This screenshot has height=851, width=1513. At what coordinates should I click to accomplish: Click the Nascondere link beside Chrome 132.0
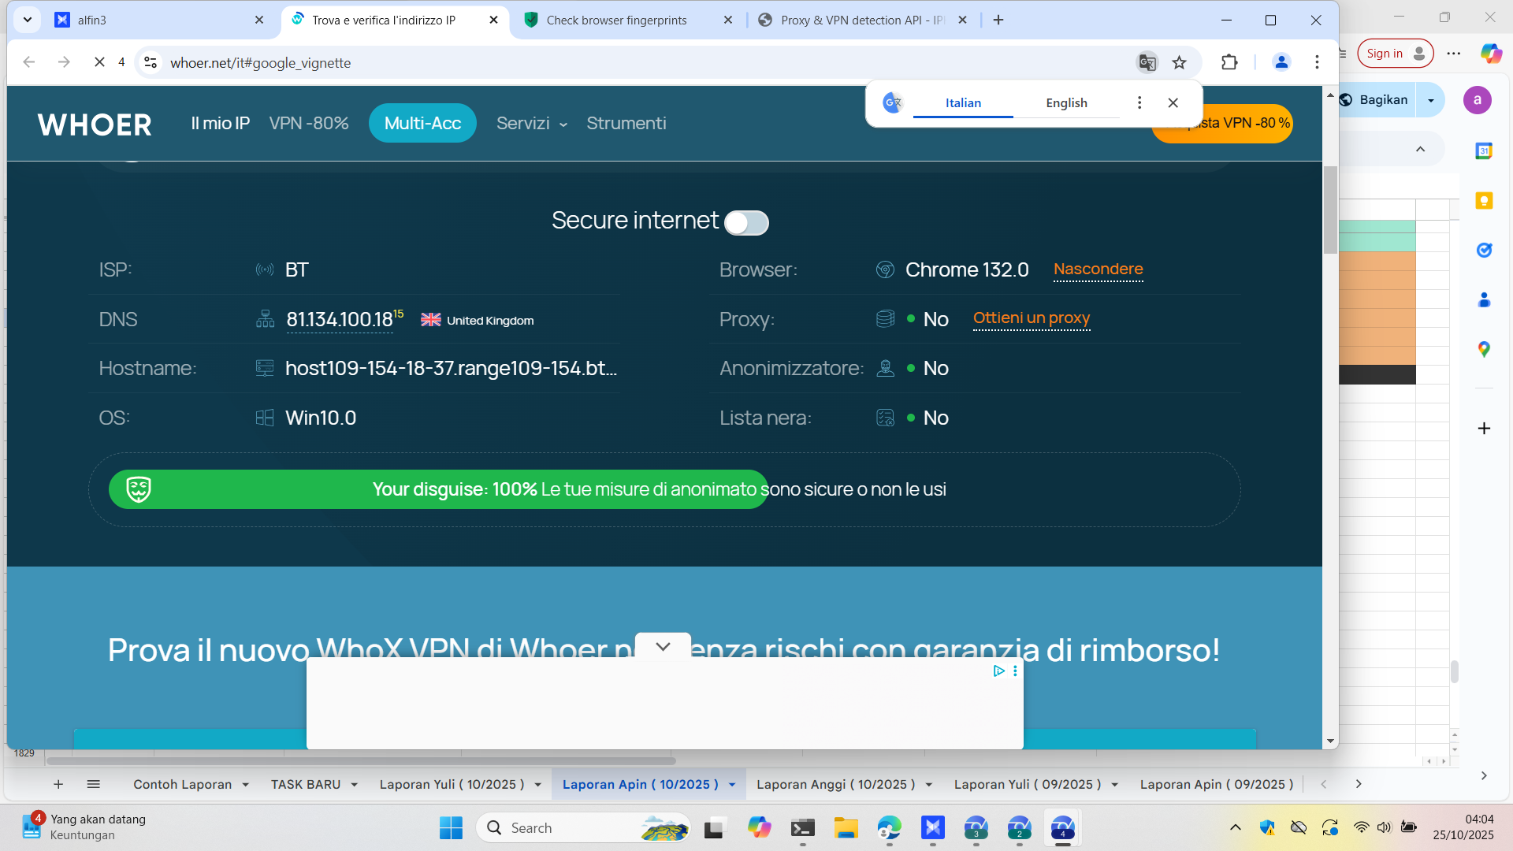(x=1099, y=269)
